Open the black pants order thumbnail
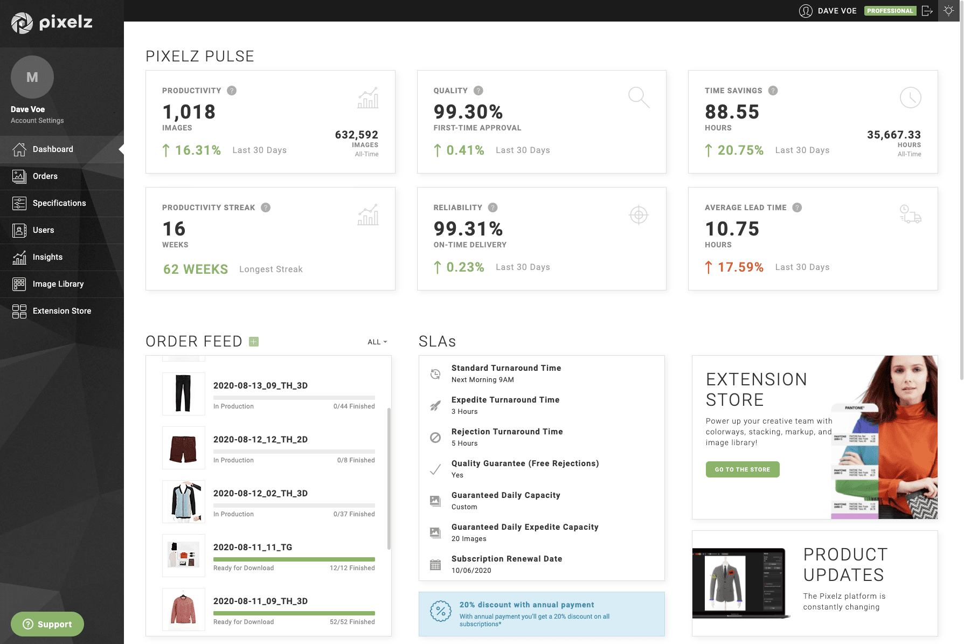964x644 pixels. click(183, 394)
